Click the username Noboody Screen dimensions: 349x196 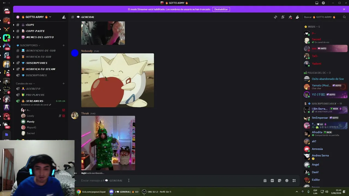coord(87,51)
